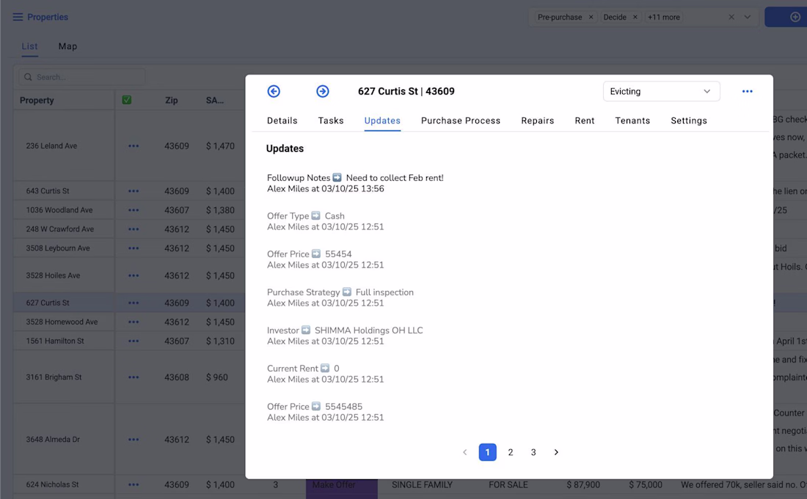This screenshot has height=499, width=807.
Task: Open row actions for 624 Nicholas St
Action: (x=134, y=484)
